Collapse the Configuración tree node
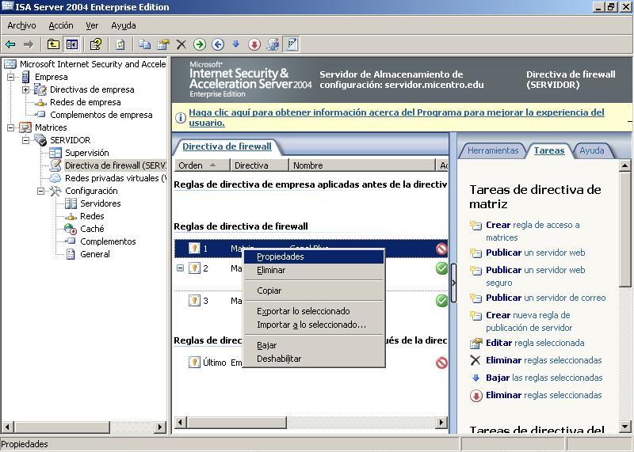Image resolution: width=634 pixels, height=452 pixels. click(40, 191)
